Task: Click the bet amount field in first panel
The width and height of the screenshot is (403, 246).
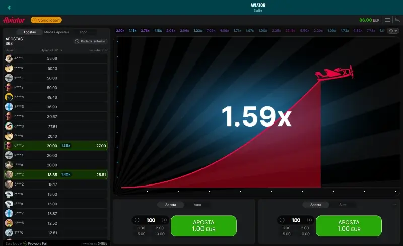Action: (x=151, y=220)
